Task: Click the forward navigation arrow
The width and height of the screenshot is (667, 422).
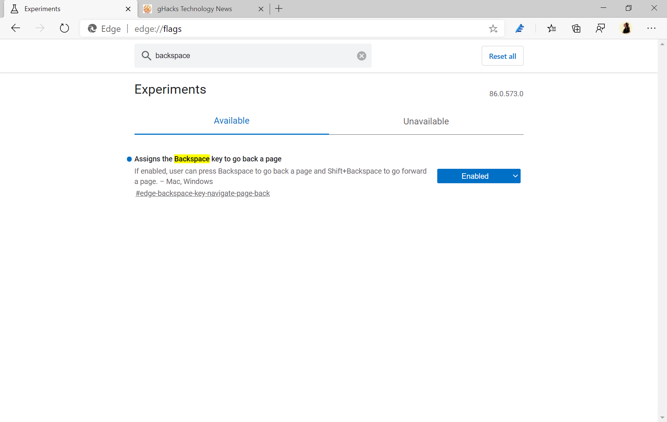Action: tap(40, 28)
